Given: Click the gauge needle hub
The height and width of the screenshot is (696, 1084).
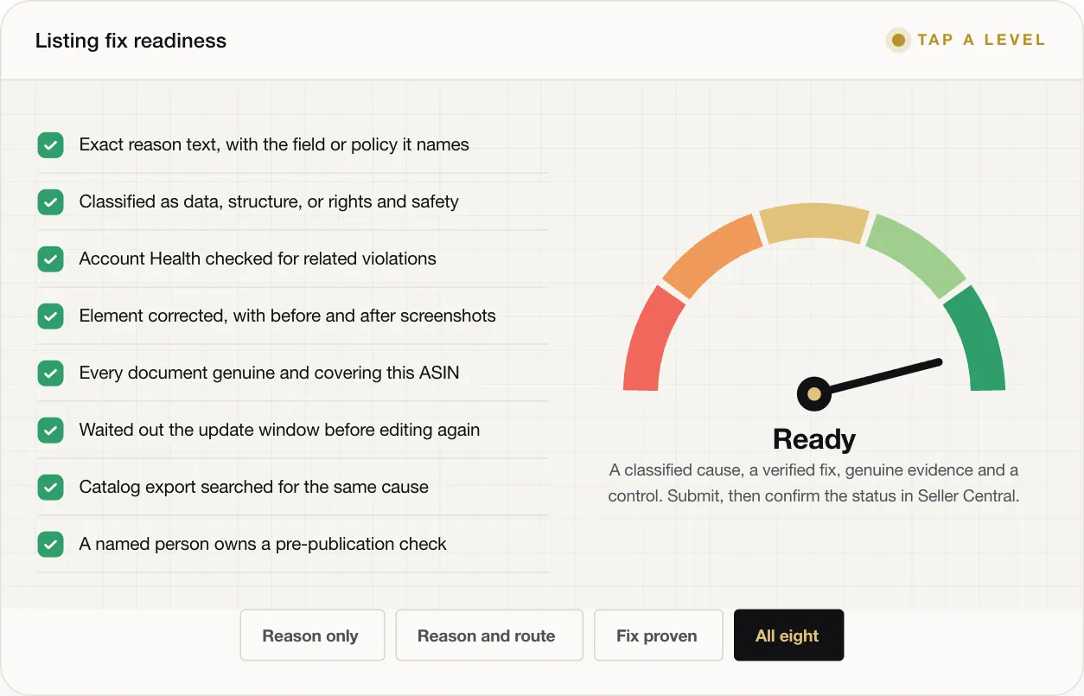Looking at the screenshot, I should (813, 394).
